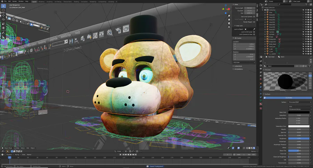The image size is (313, 168).
Task: Enable the Lock to 3D Cursor checkbox
Action: tap(254, 32)
